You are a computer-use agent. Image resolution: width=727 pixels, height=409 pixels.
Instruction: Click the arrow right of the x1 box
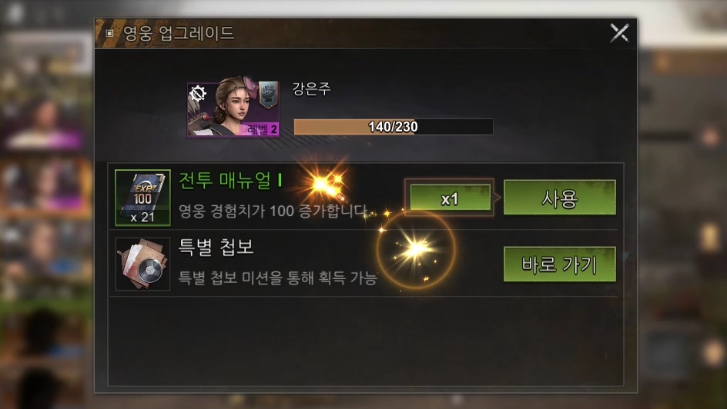click(498, 198)
